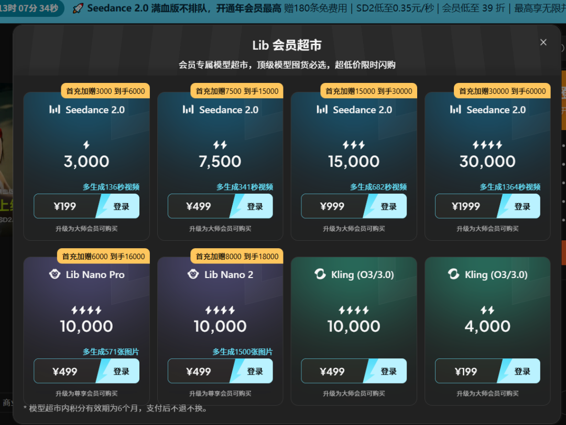
Task: Click 升级为尊享会员可购买 under Lib Nano Pro
Action: [x=86, y=393]
